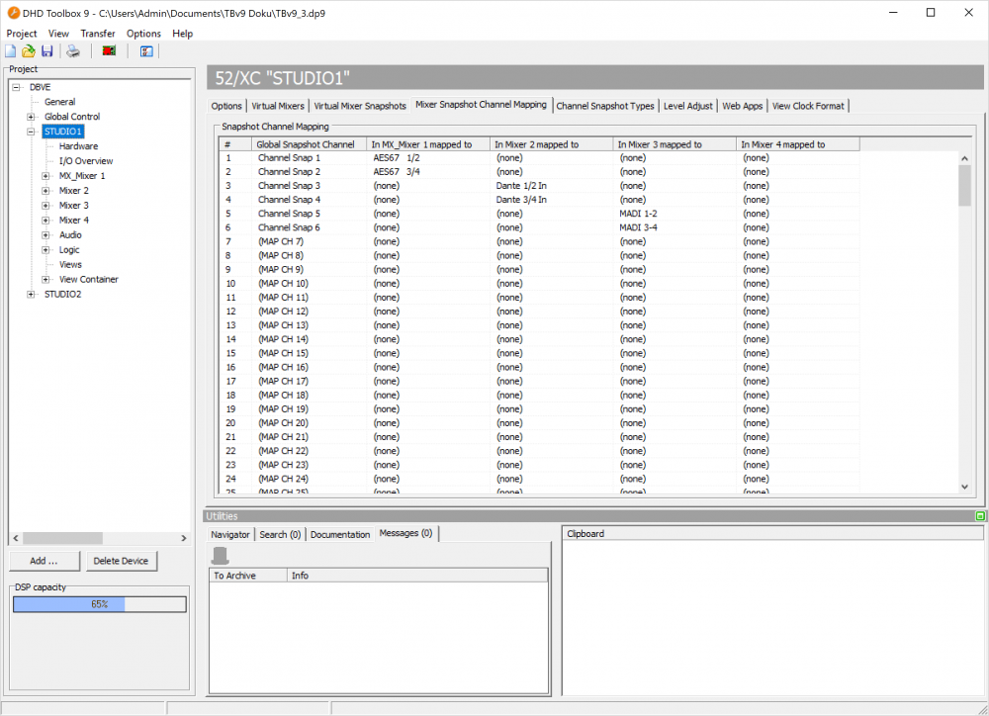Click the DSP capacity progress bar
The width and height of the screenshot is (989, 716).
click(99, 604)
